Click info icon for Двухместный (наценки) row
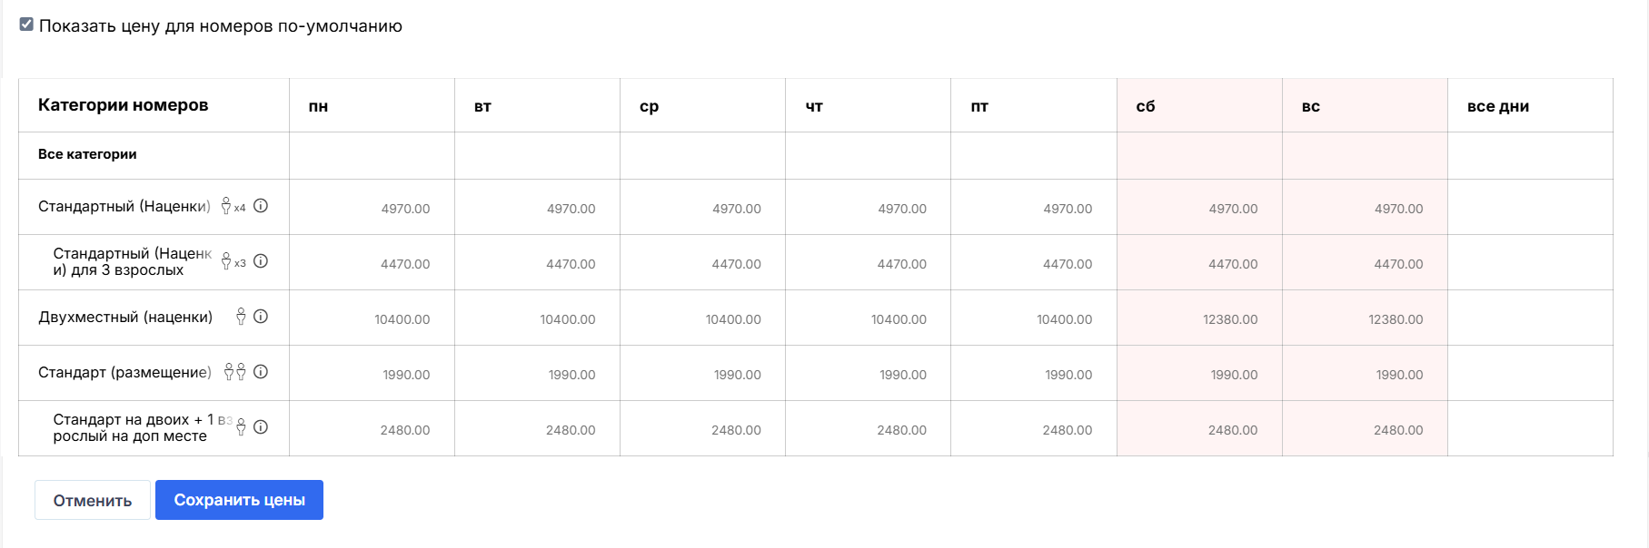The width and height of the screenshot is (1649, 548). click(x=261, y=317)
